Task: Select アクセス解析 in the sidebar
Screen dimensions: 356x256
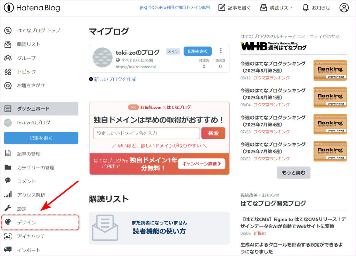Action: [31, 195]
